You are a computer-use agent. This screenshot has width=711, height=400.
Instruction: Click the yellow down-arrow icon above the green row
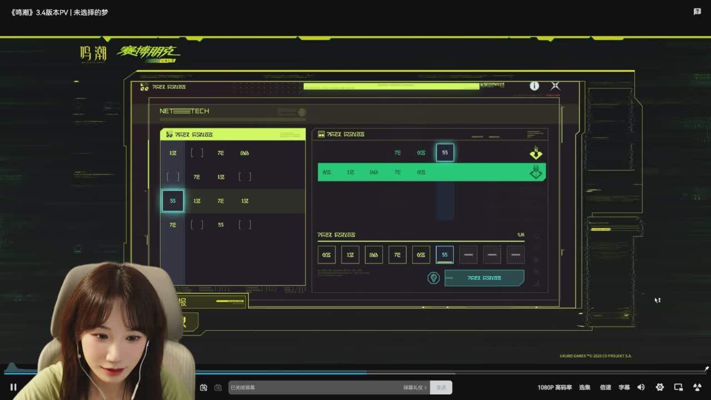[536, 153]
